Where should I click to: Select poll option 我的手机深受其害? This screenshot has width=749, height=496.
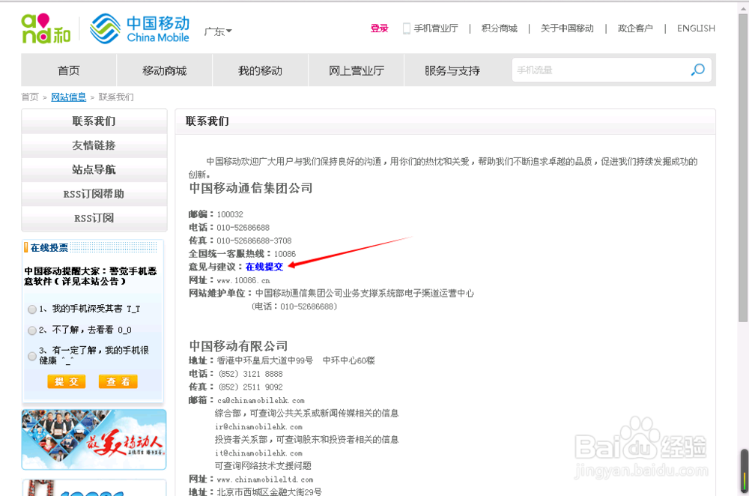31,309
